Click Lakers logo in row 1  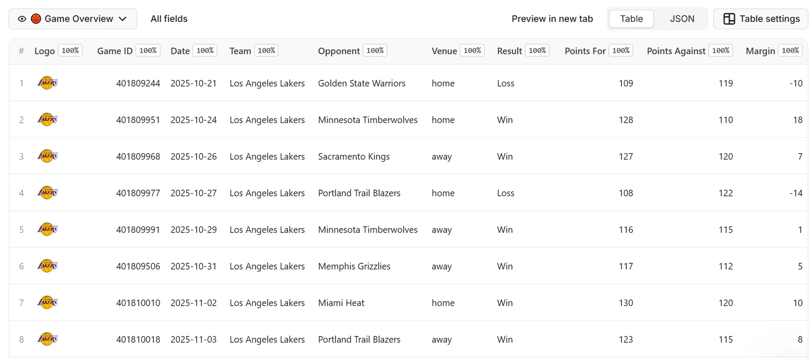coord(47,83)
